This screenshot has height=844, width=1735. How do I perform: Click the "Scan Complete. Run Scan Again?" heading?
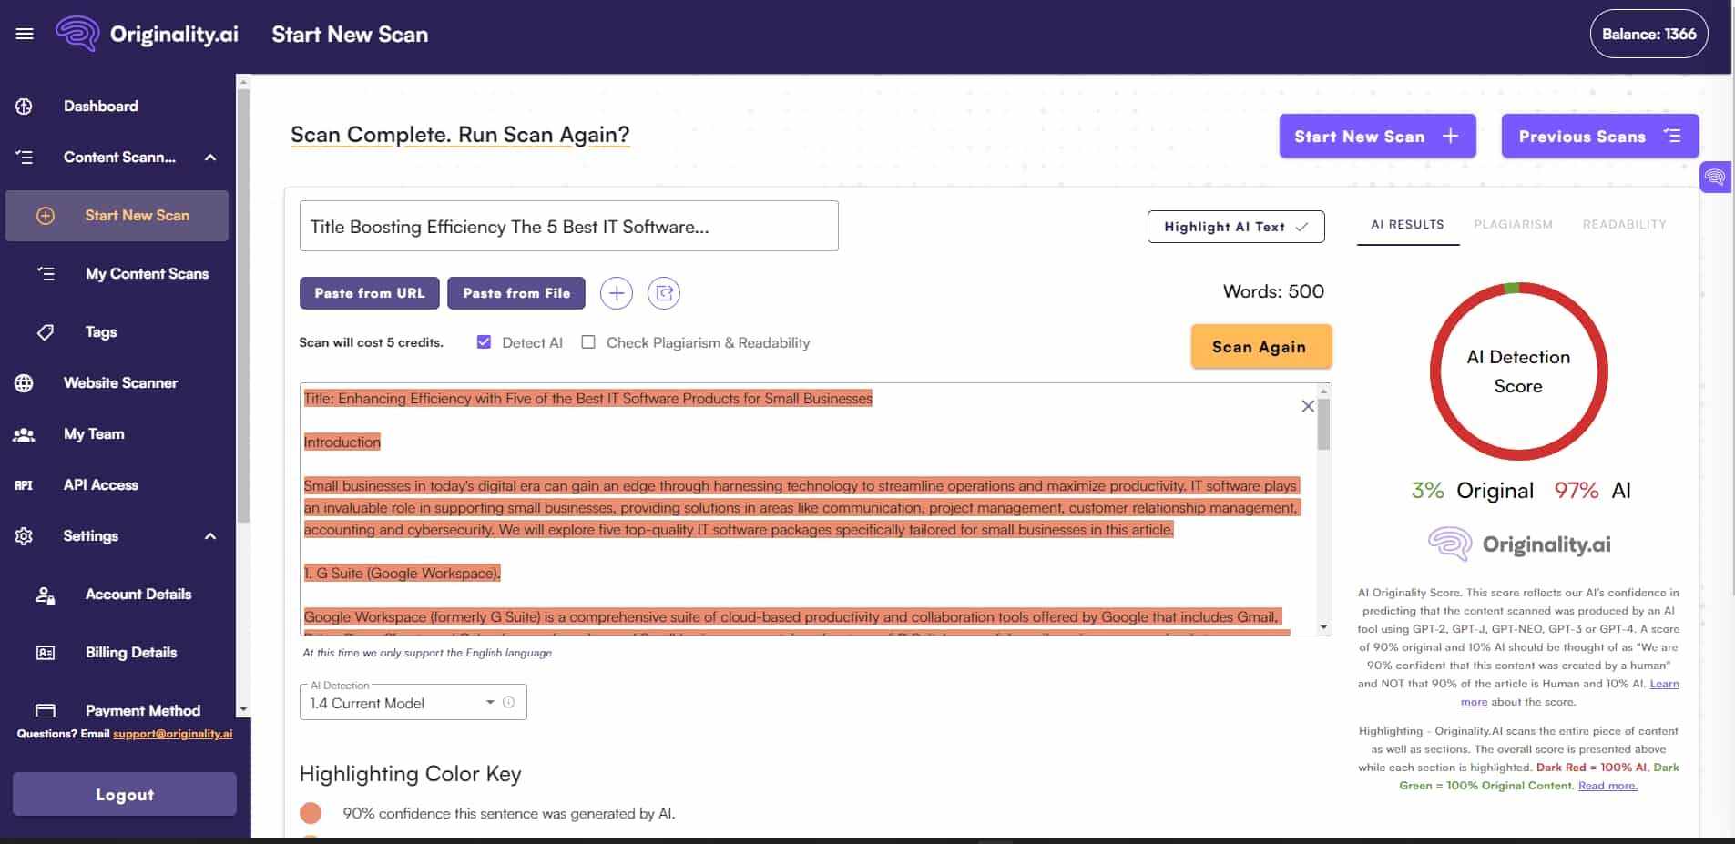pos(460,135)
